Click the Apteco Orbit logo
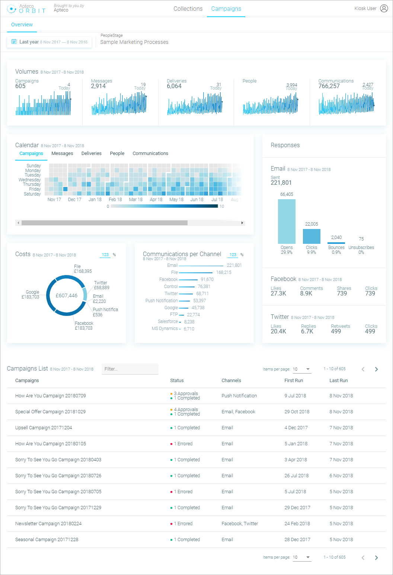The width and height of the screenshot is (393, 575). 26,9
